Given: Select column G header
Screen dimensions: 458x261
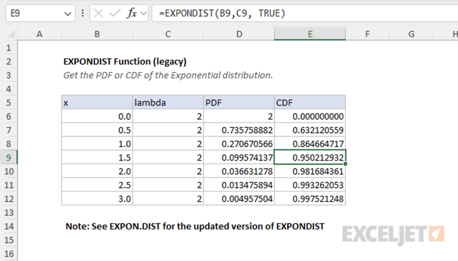Looking at the screenshot, I should click(411, 34).
